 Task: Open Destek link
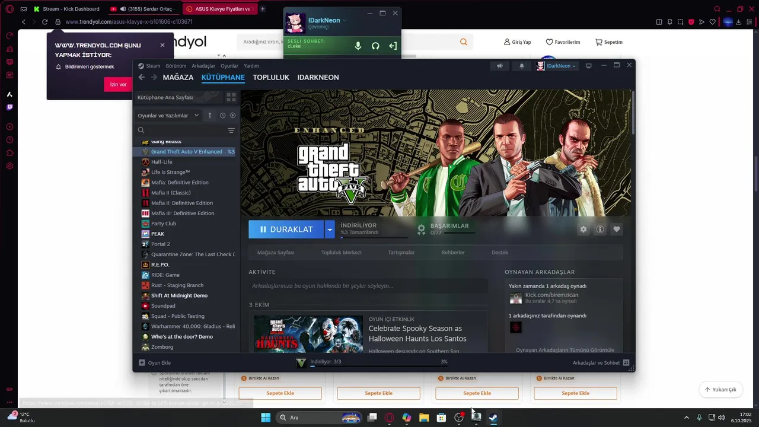(500, 253)
